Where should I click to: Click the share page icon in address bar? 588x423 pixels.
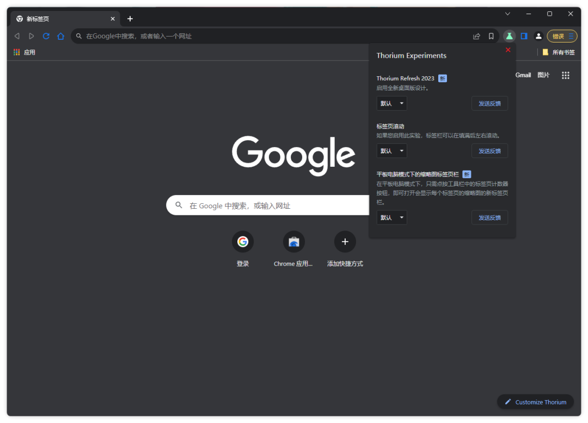coord(476,36)
